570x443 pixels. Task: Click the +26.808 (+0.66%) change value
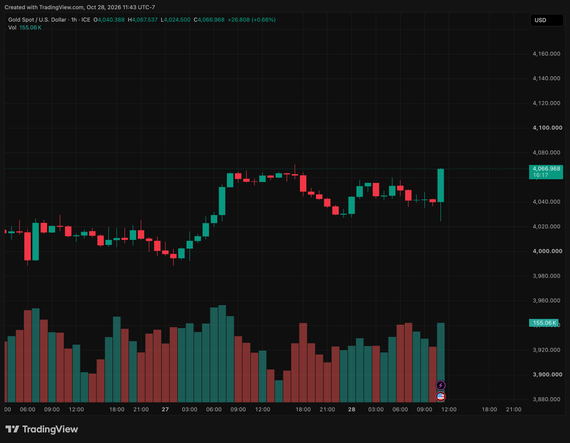pyautogui.click(x=252, y=20)
